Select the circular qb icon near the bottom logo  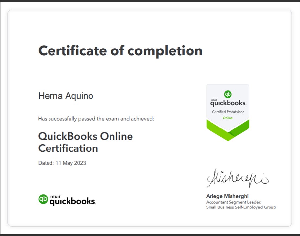(x=43, y=199)
